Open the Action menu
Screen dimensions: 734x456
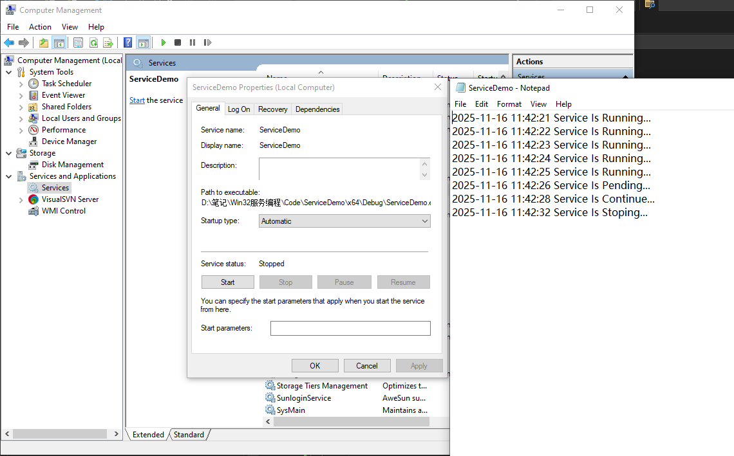pos(41,26)
